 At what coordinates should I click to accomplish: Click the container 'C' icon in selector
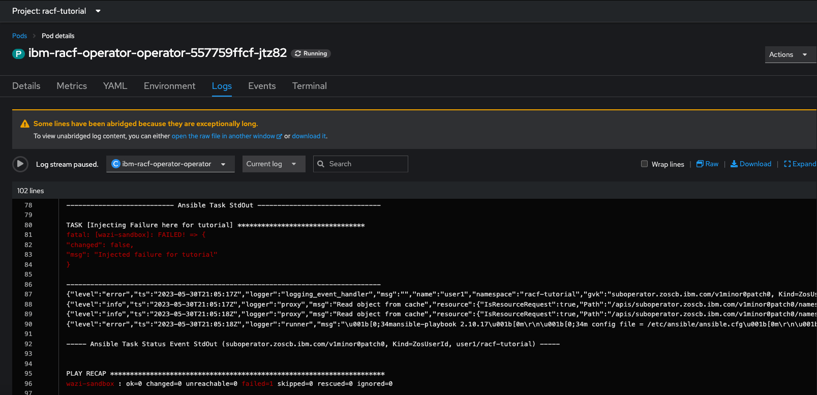point(116,164)
